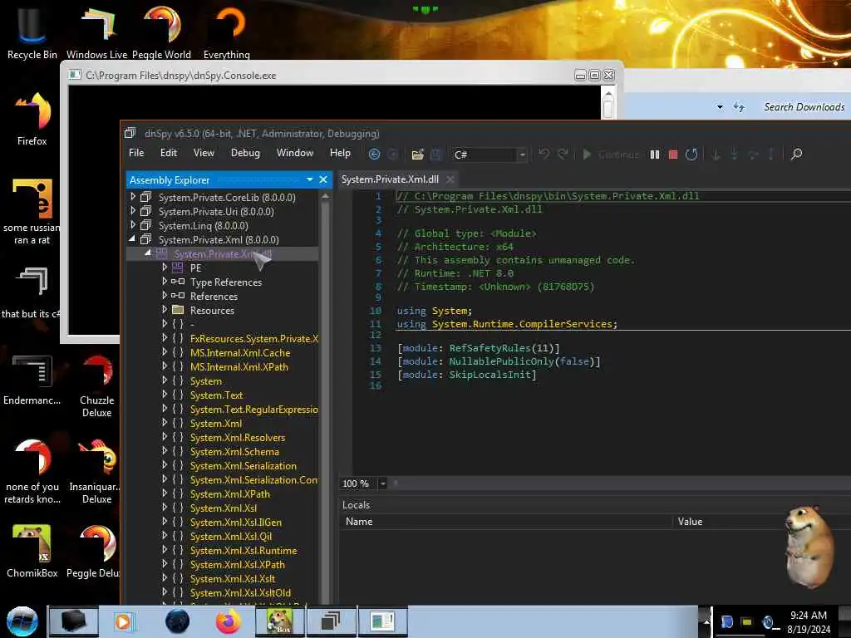Expand the Type References node
Image resolution: width=851 pixels, height=638 pixels.
point(165,281)
